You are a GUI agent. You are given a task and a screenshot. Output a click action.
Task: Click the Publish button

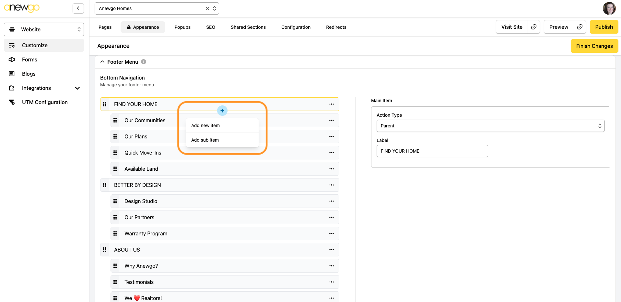click(x=603, y=27)
